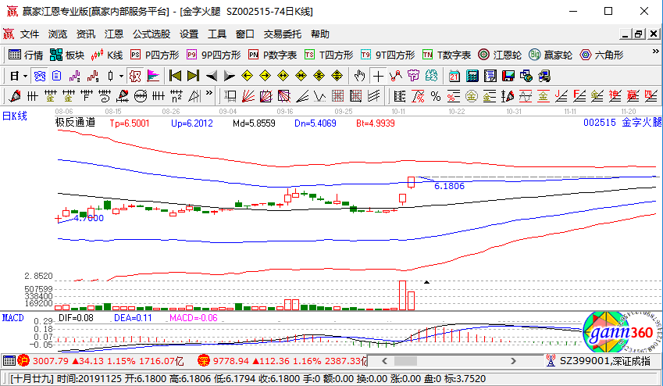
Task: Click the 日K线 chart label
Action: (15, 116)
